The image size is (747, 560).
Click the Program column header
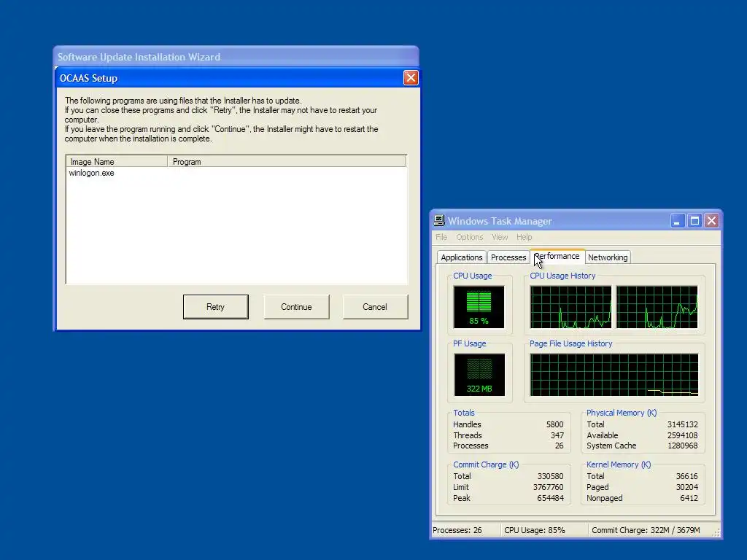tap(286, 161)
